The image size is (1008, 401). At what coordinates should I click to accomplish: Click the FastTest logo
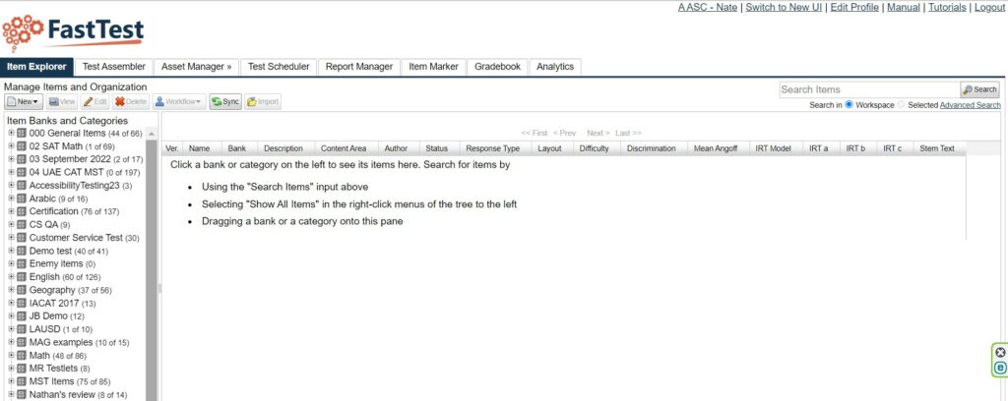coord(73,32)
